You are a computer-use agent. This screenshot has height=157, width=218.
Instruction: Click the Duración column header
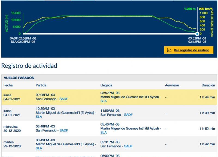208,85
